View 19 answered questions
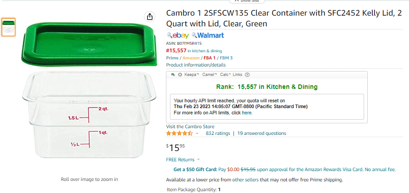The image size is (409, 193). [x=261, y=134]
